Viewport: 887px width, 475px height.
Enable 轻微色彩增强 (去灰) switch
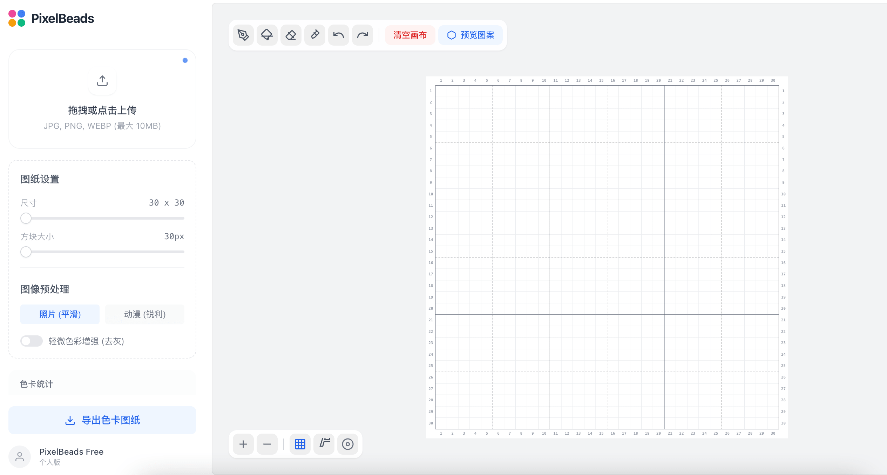[x=32, y=341]
